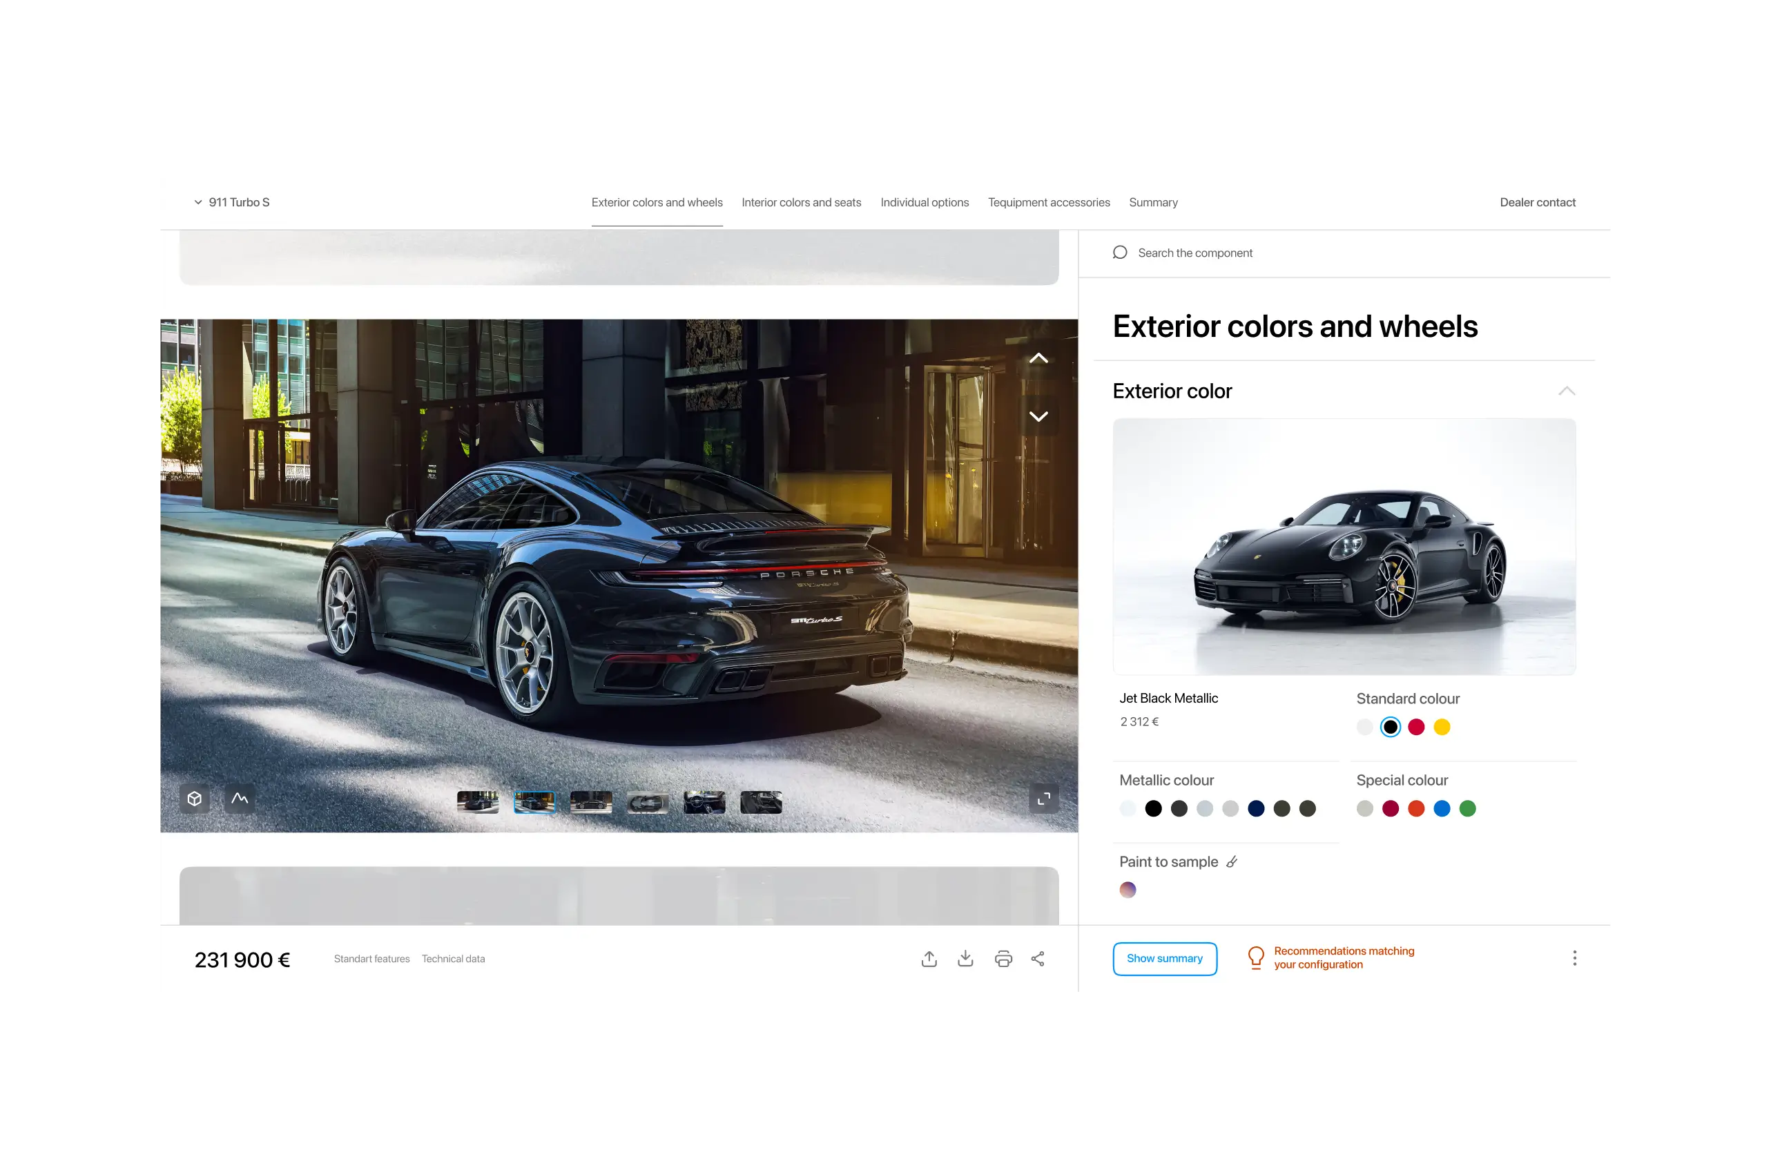The height and width of the screenshot is (1170, 1771).
Task: Open the Dealer contact link
Action: tap(1538, 202)
